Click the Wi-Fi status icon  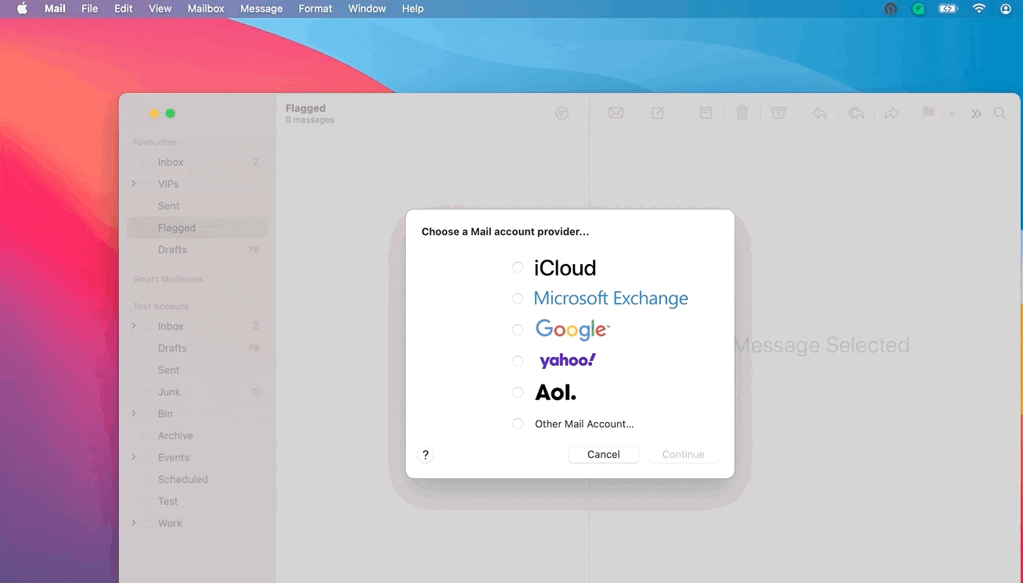(978, 9)
